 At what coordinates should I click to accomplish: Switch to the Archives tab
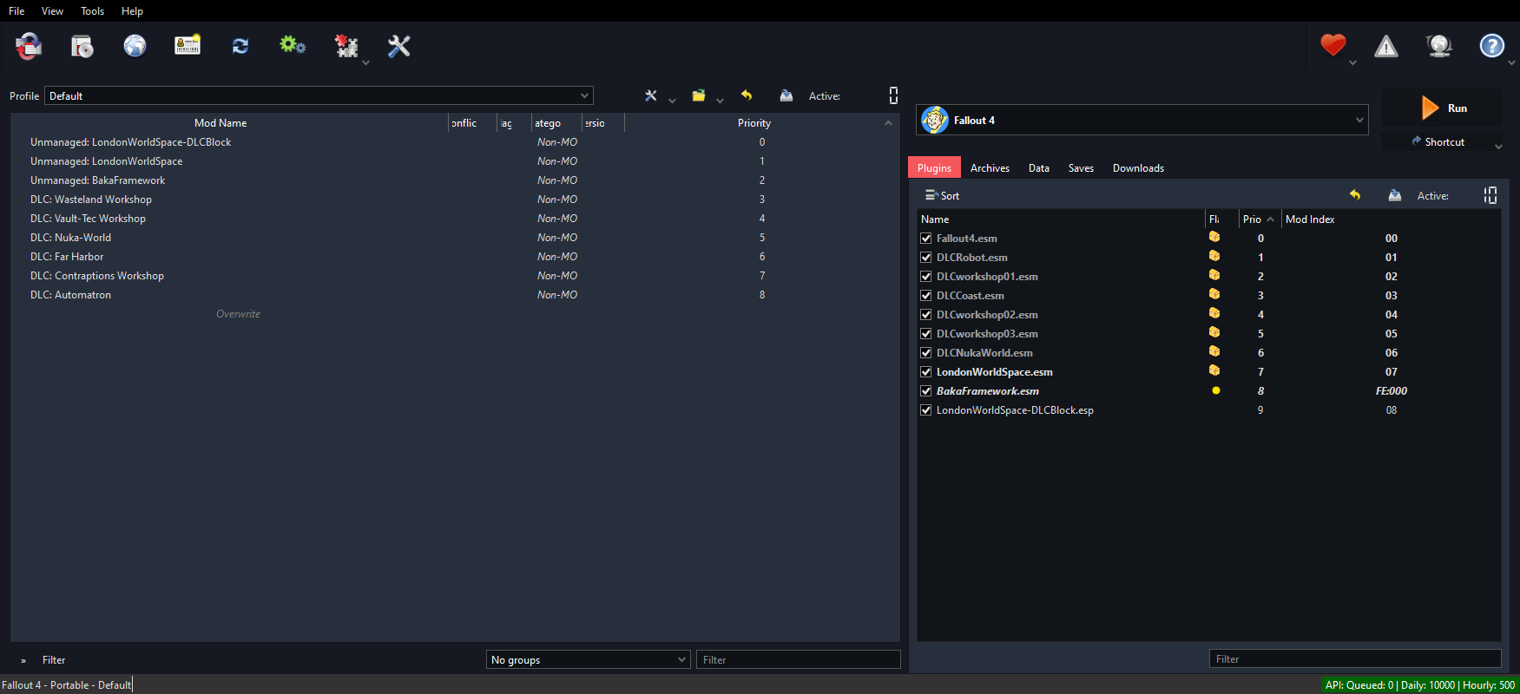[990, 168]
